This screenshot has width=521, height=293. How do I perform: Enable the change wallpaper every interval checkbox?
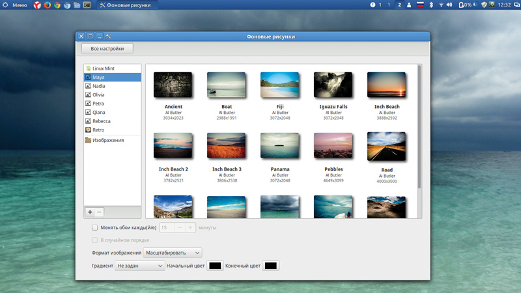(x=95, y=228)
